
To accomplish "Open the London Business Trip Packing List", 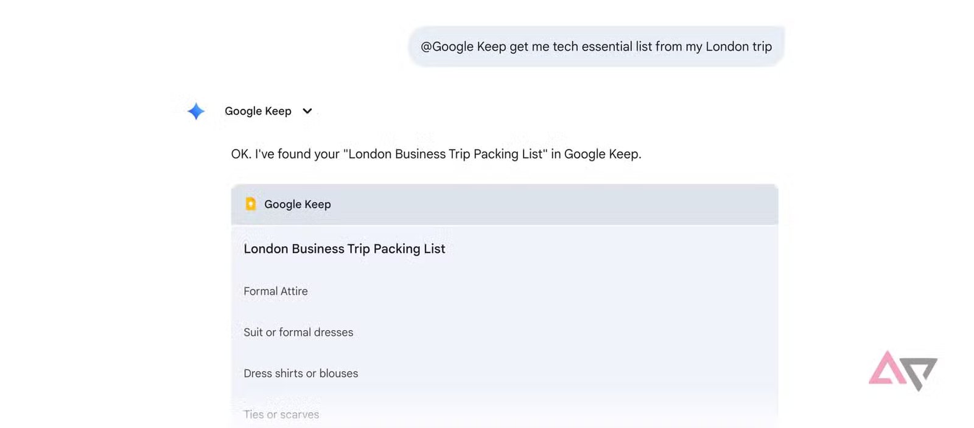I will (344, 249).
